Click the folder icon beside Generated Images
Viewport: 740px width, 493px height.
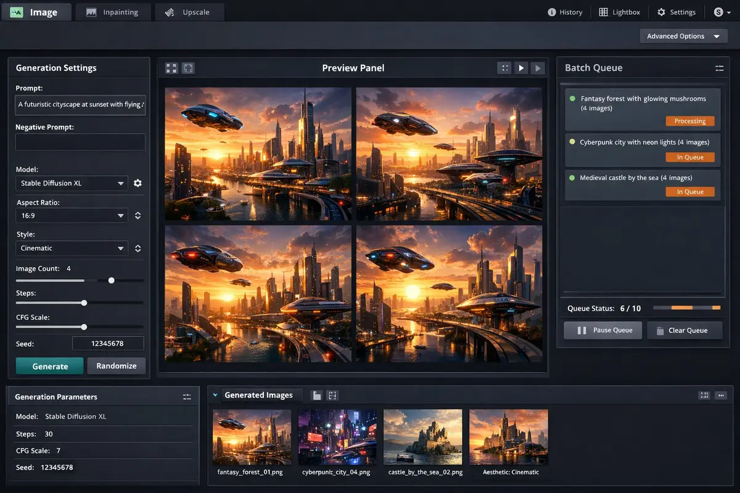[316, 396]
